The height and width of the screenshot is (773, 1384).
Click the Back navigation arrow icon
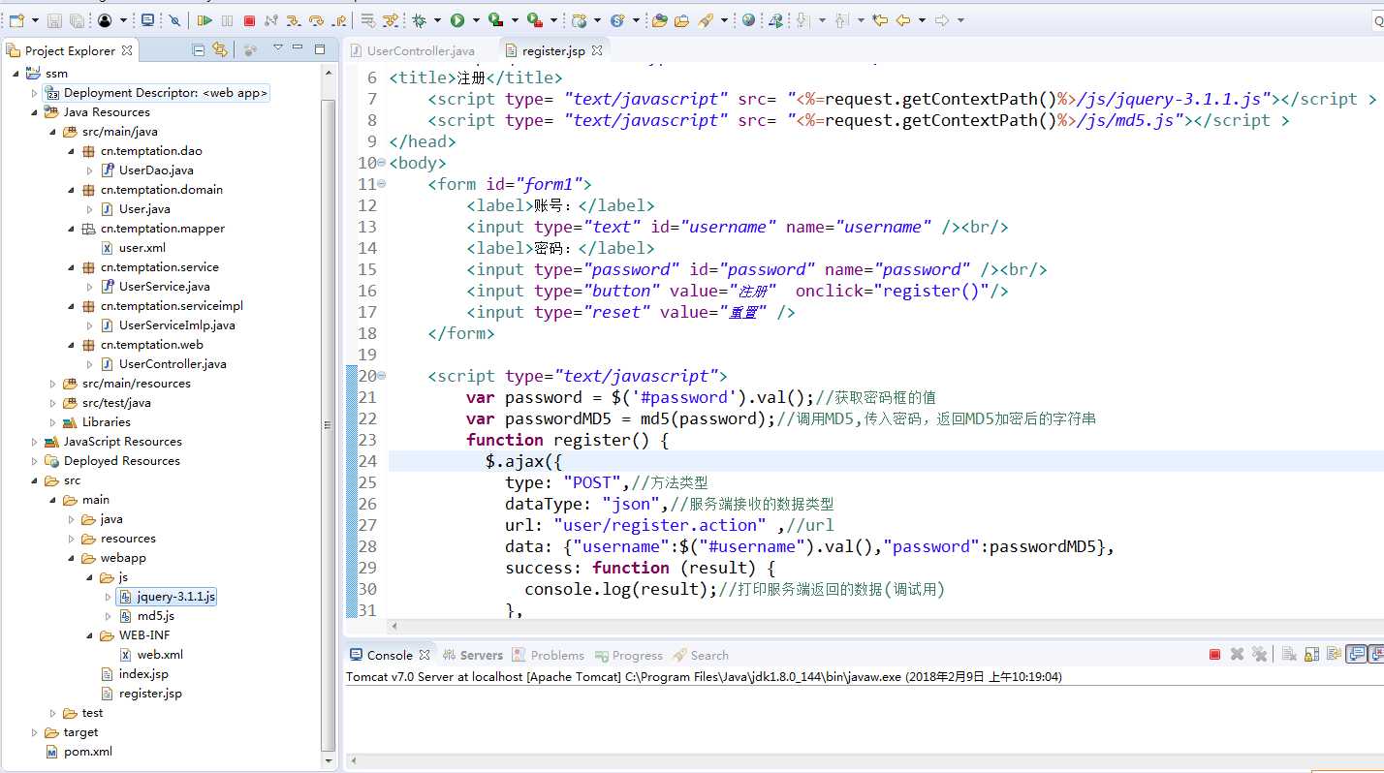(x=902, y=19)
